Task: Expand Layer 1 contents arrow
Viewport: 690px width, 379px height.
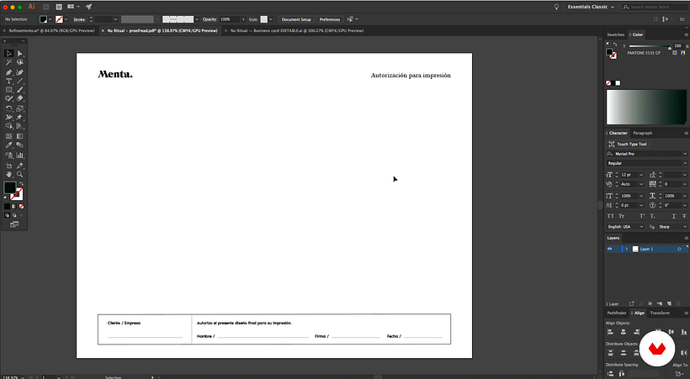Action: pyautogui.click(x=626, y=249)
